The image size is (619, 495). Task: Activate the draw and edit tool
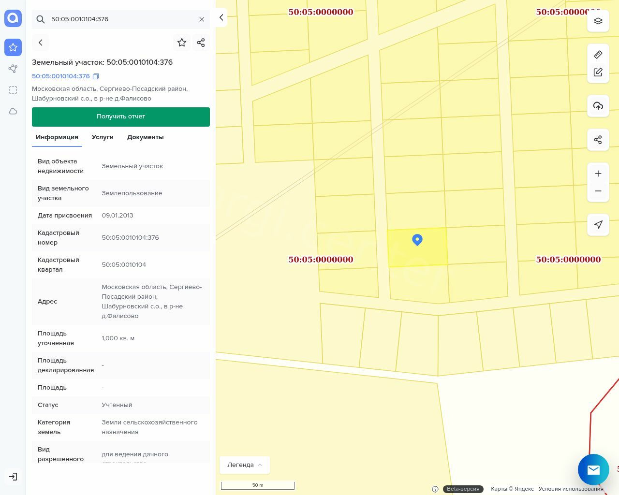(x=598, y=72)
